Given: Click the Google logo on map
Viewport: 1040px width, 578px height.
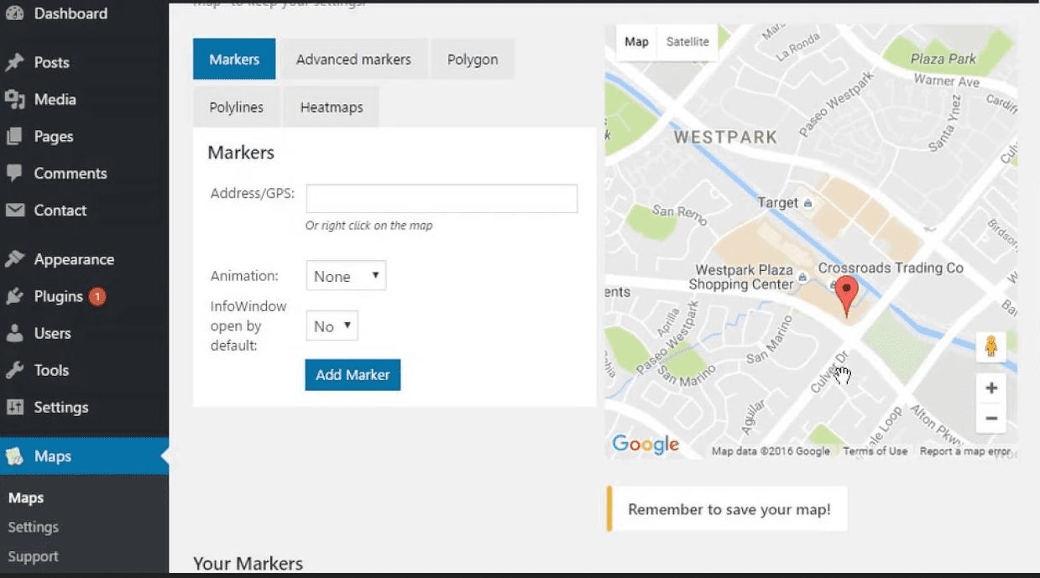Looking at the screenshot, I should (x=645, y=444).
